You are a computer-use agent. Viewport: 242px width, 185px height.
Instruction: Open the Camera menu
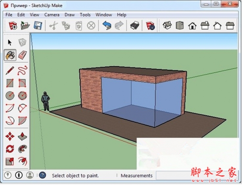52,15
